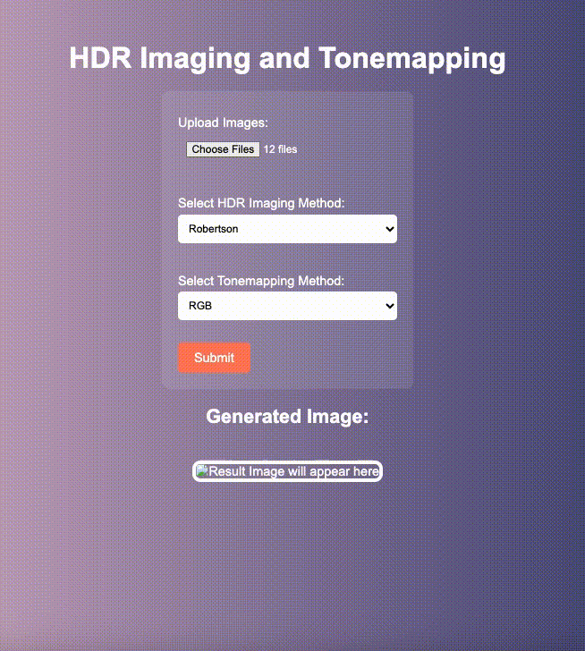
Task: Open the Tonemapping Method dropdown showing RGB
Action: [287, 306]
